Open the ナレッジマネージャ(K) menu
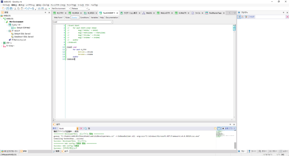Screen dimensions: 289x156 (58, 5)
